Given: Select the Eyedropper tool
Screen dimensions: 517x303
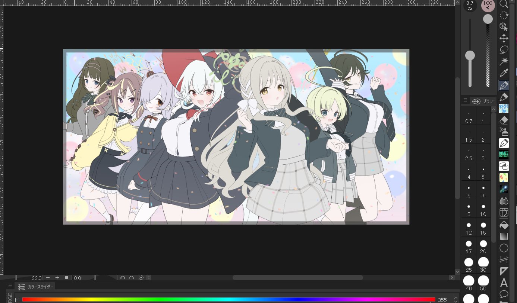Looking at the screenshot, I should click(x=504, y=72).
